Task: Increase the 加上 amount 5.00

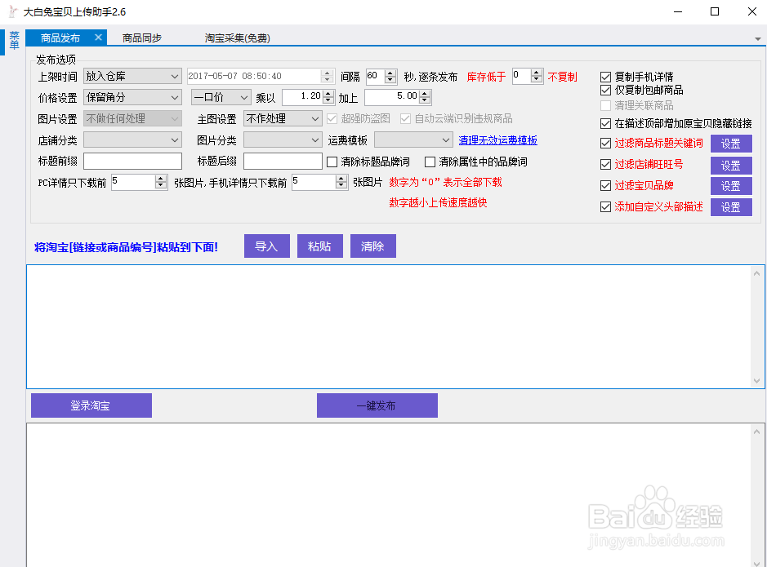Action: click(425, 94)
